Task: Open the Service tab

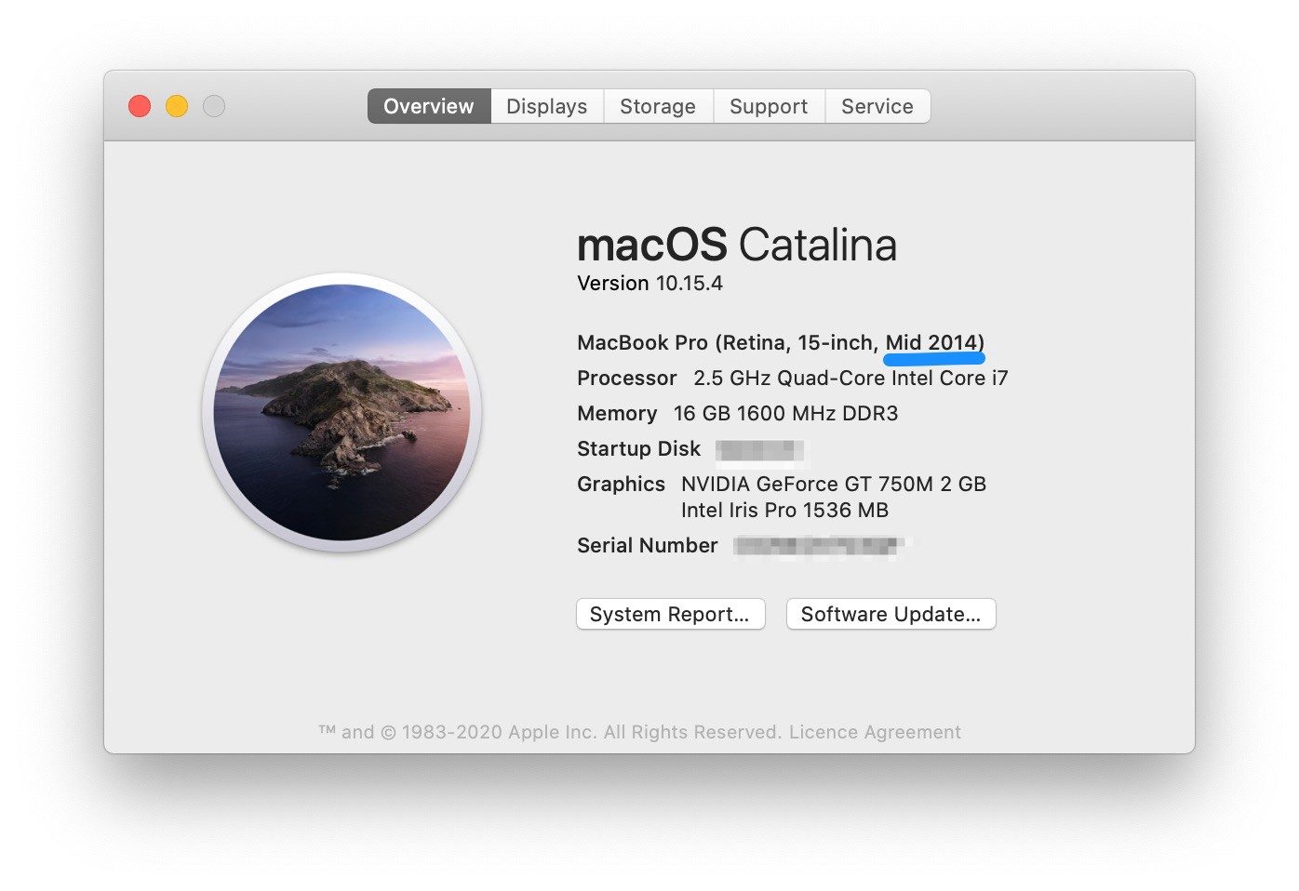Action: pos(877,106)
